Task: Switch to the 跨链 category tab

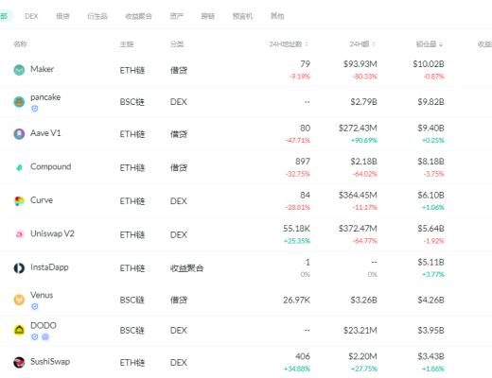Action: (x=208, y=16)
